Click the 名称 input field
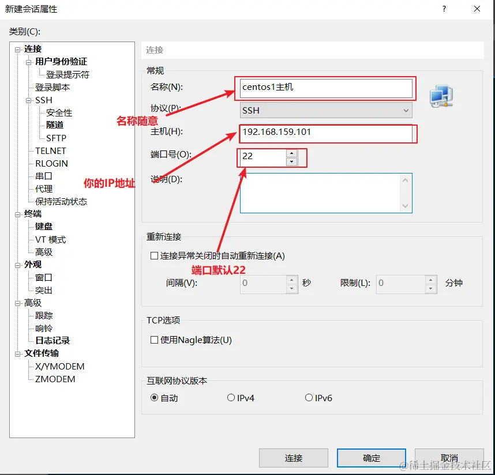 326,88
